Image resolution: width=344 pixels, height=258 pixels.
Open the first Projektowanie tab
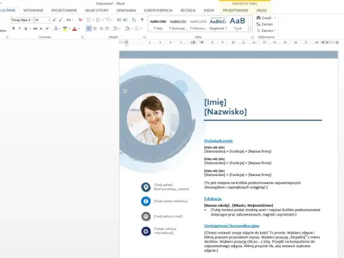pyautogui.click(x=64, y=10)
